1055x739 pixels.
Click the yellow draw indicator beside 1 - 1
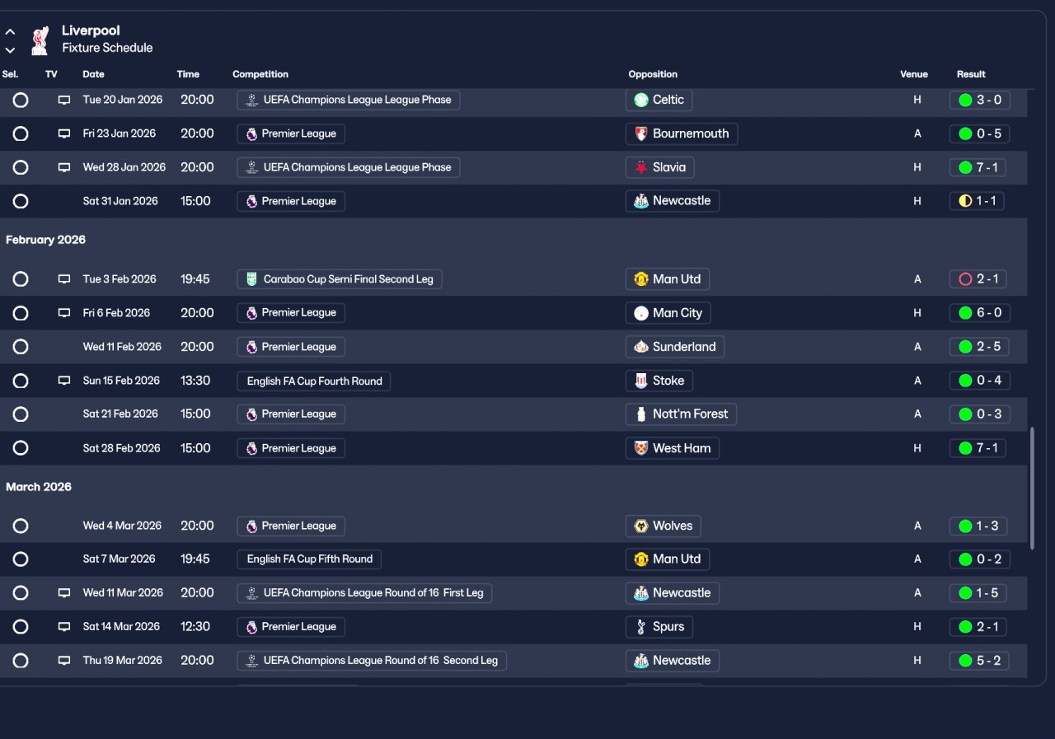[965, 202]
